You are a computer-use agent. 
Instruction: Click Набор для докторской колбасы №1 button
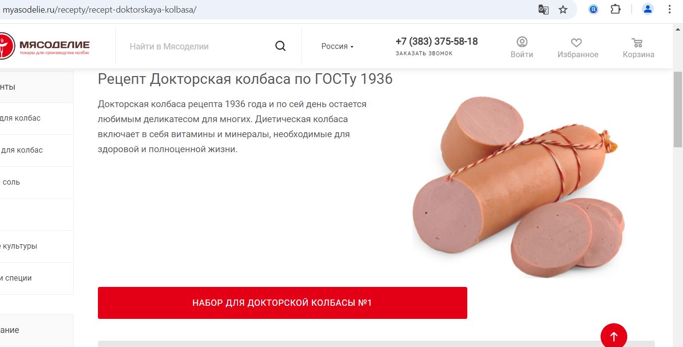coord(283,303)
